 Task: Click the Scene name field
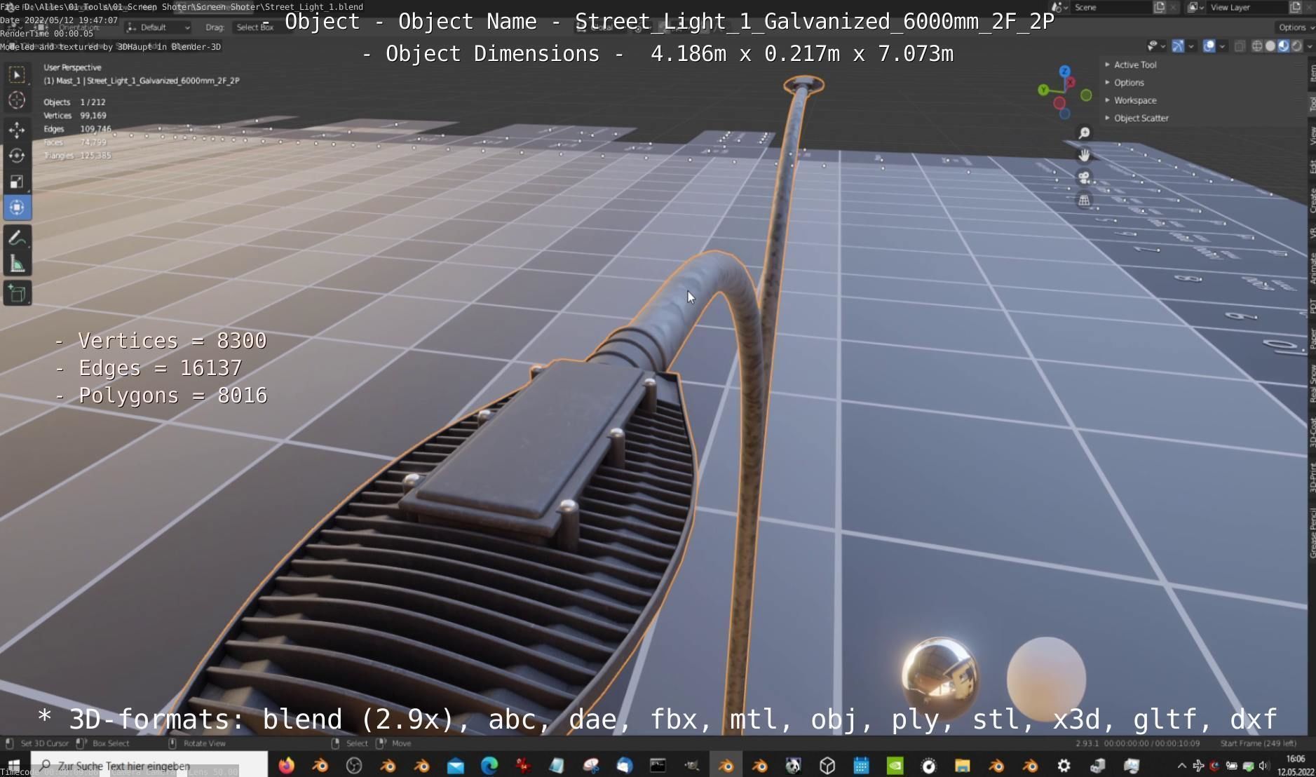(x=1111, y=7)
